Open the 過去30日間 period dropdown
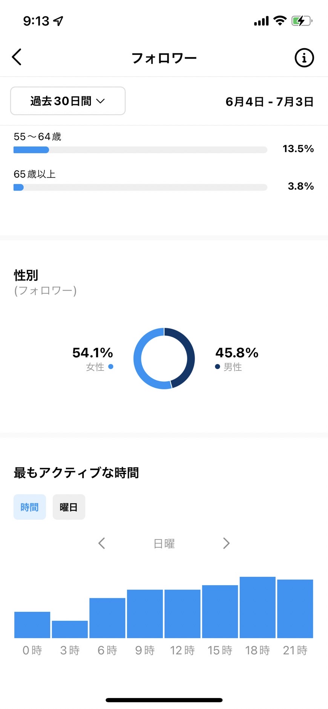This screenshot has width=328, height=709. click(68, 101)
